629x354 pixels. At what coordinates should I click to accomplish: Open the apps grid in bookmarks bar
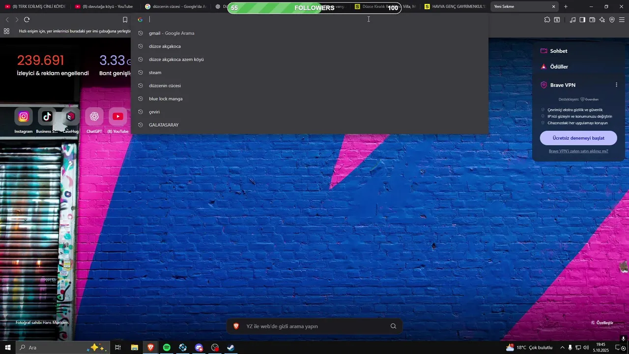(x=6, y=31)
